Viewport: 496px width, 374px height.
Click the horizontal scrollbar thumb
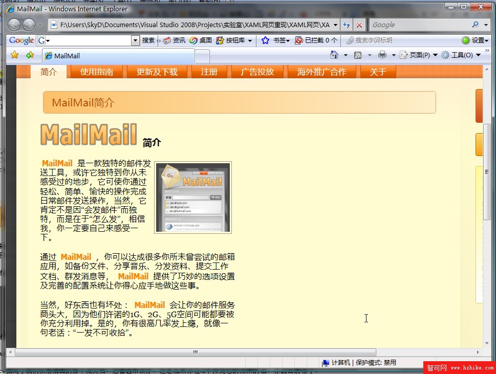tap(196, 352)
